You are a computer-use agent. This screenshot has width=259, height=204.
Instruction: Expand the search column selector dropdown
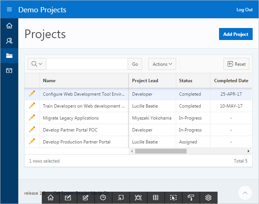coord(37,64)
